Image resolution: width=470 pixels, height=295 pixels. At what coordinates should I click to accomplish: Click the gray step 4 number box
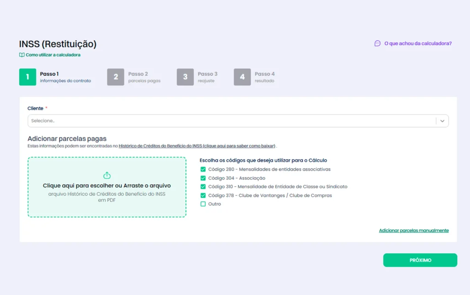242,77
